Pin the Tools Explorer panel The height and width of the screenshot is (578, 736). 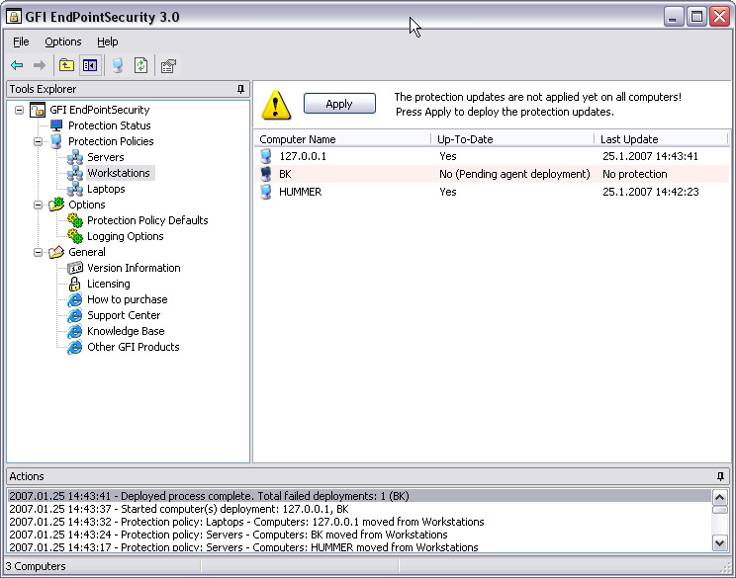pyautogui.click(x=240, y=89)
